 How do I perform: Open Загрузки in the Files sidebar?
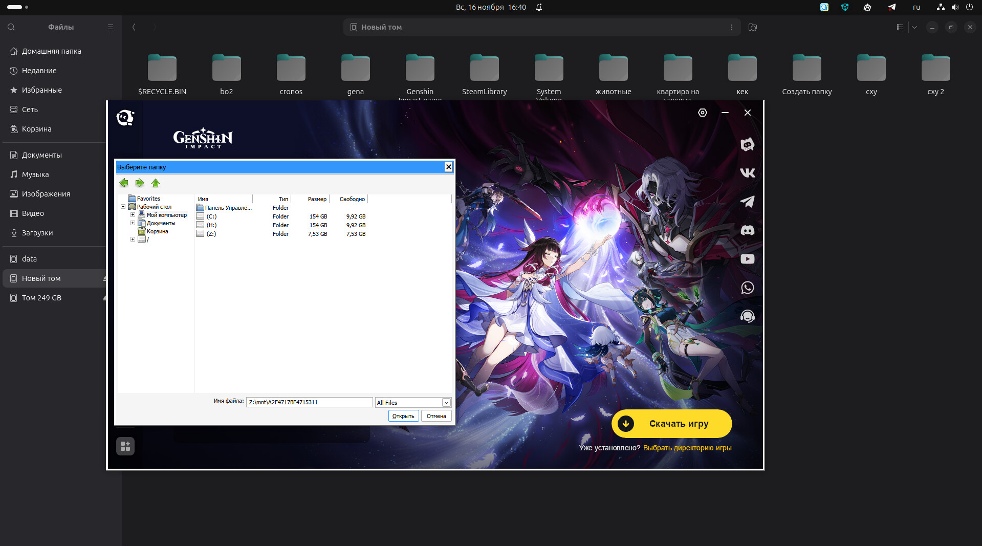point(37,233)
